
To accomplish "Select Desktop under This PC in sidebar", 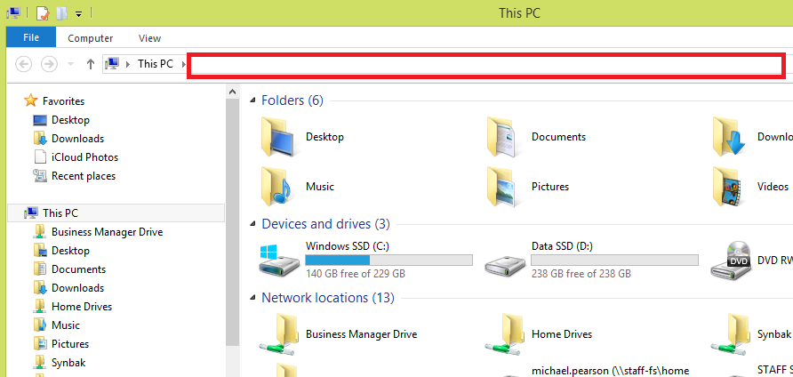I will [x=70, y=251].
